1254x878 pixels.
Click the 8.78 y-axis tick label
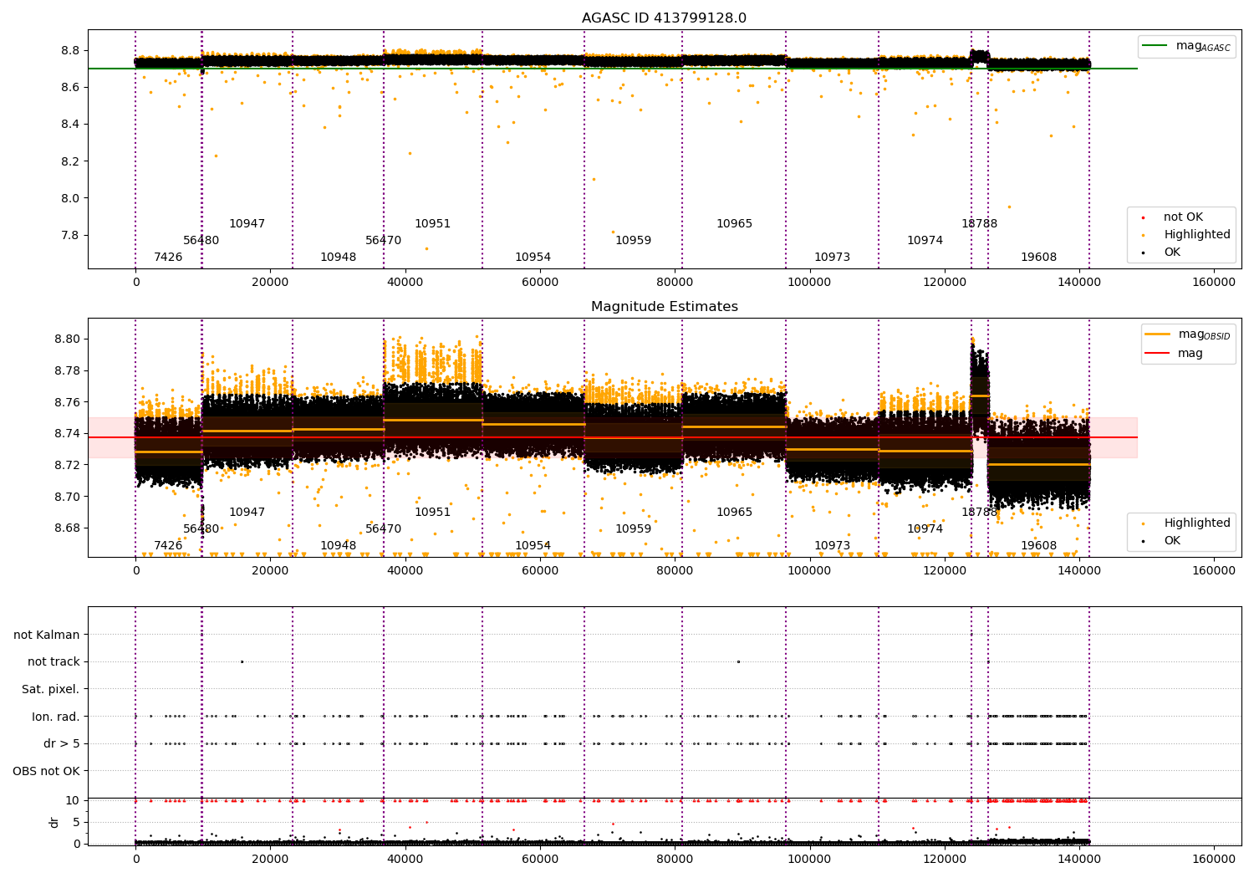[x=67, y=370]
